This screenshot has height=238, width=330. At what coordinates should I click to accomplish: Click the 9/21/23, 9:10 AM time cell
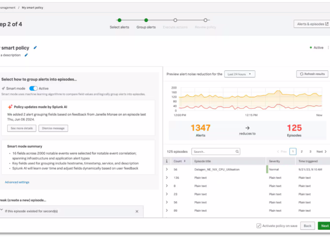pyautogui.click(x=310, y=169)
